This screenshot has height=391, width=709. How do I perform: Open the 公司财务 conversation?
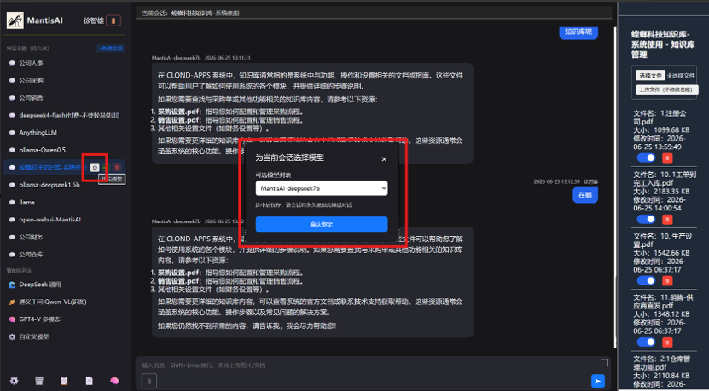click(65, 237)
